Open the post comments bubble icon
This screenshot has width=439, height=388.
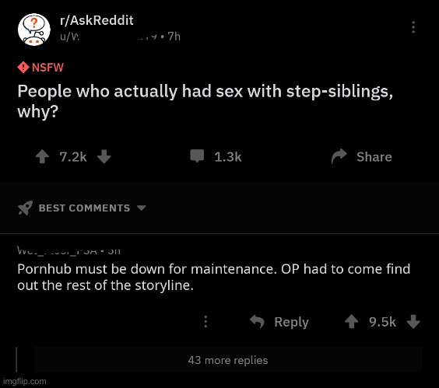click(x=197, y=156)
